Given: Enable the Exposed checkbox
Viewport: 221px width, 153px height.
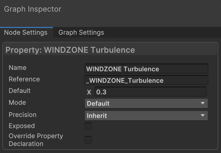Looking at the screenshot, I should (88, 126).
